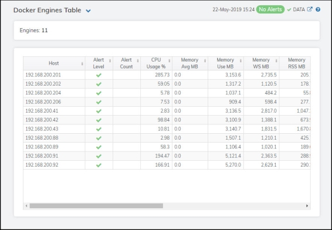Click alert checkmark for host 192.168.200.92
The height and width of the screenshot is (230, 332).
click(99, 165)
